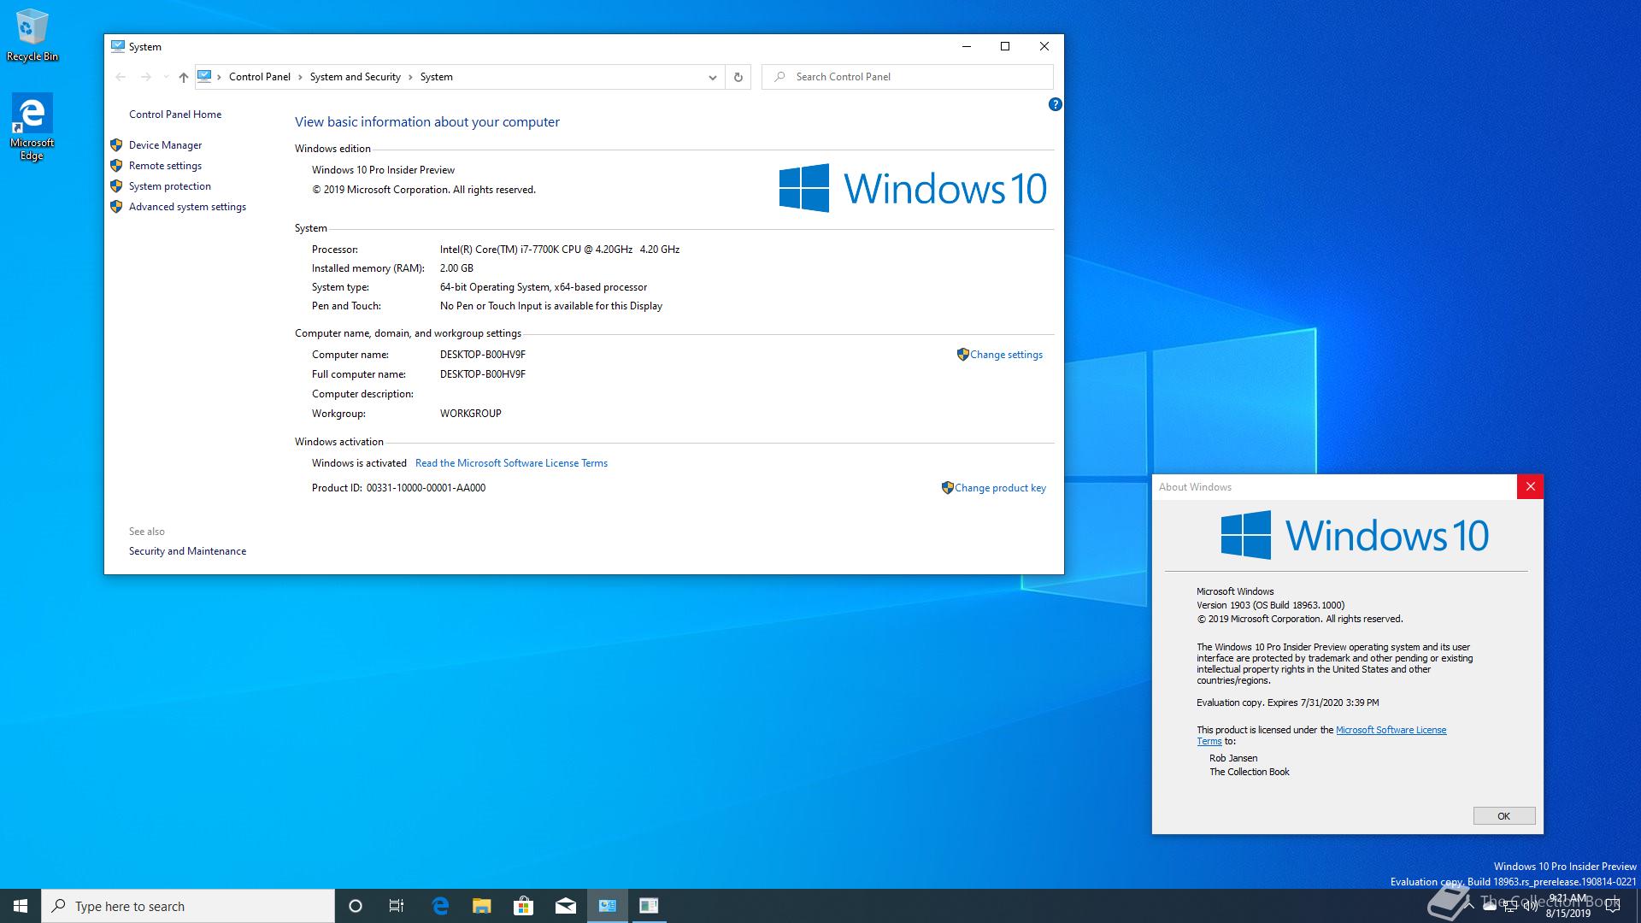Go to the System and Security breadcrumb
The width and height of the screenshot is (1641, 923).
click(x=356, y=77)
